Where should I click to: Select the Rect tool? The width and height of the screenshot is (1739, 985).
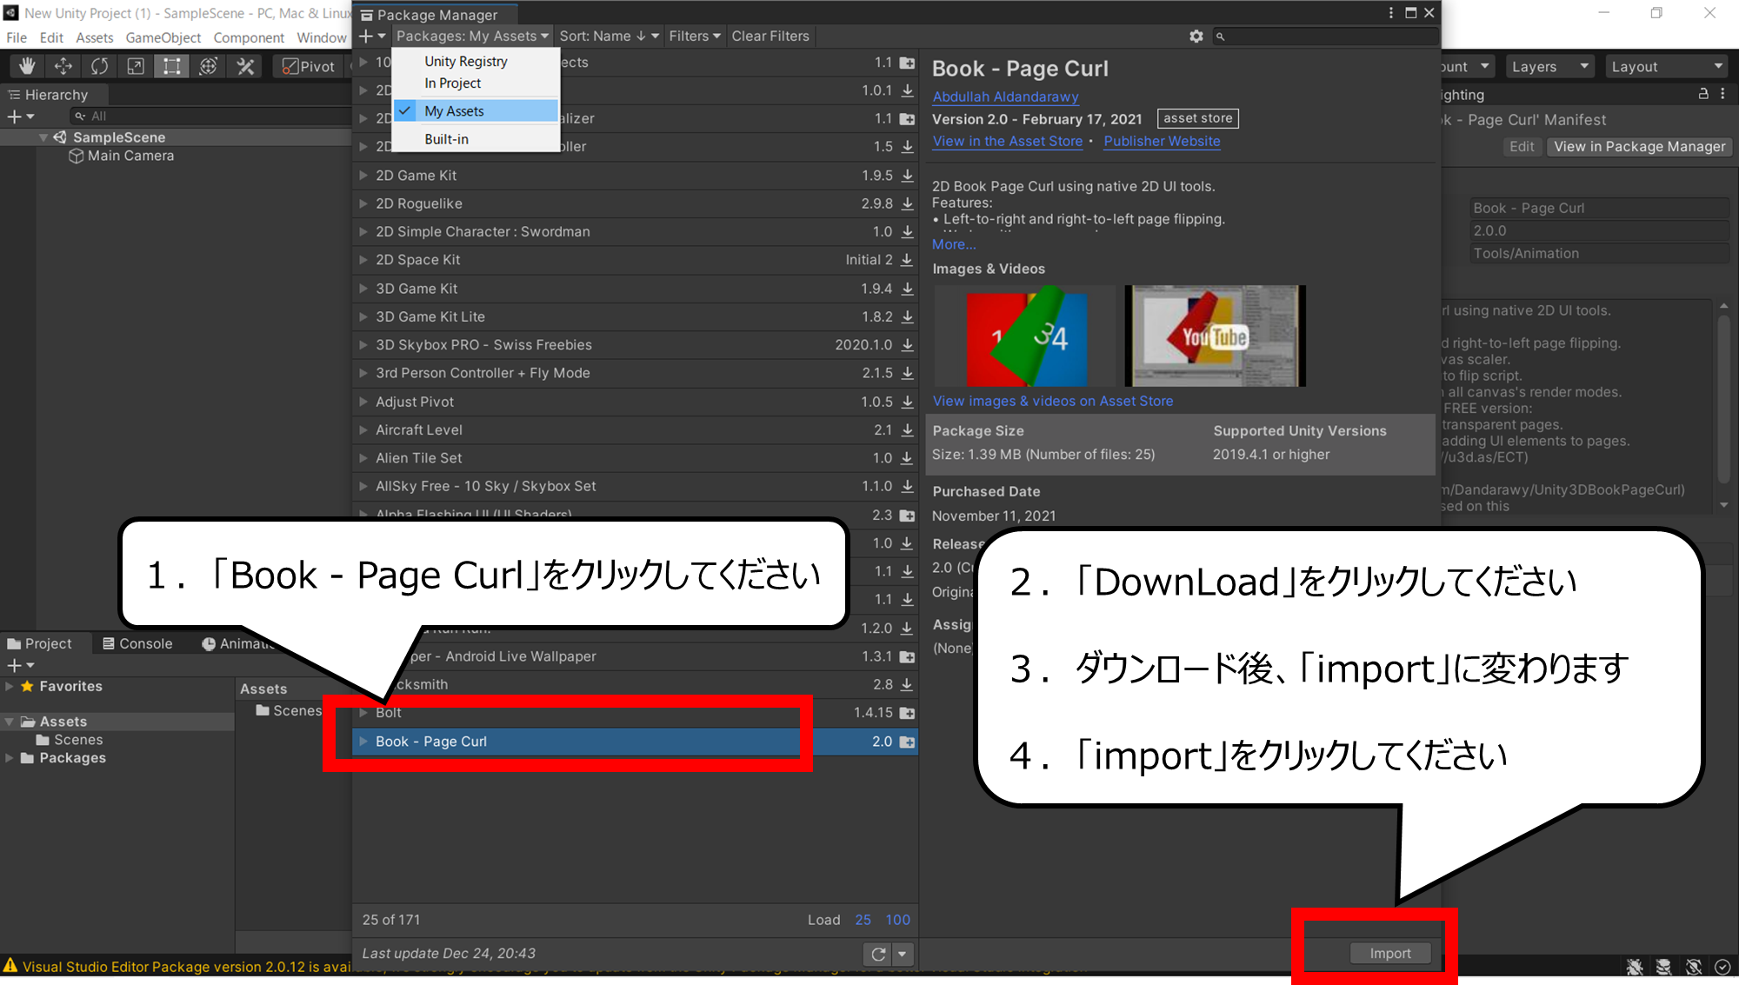(172, 66)
